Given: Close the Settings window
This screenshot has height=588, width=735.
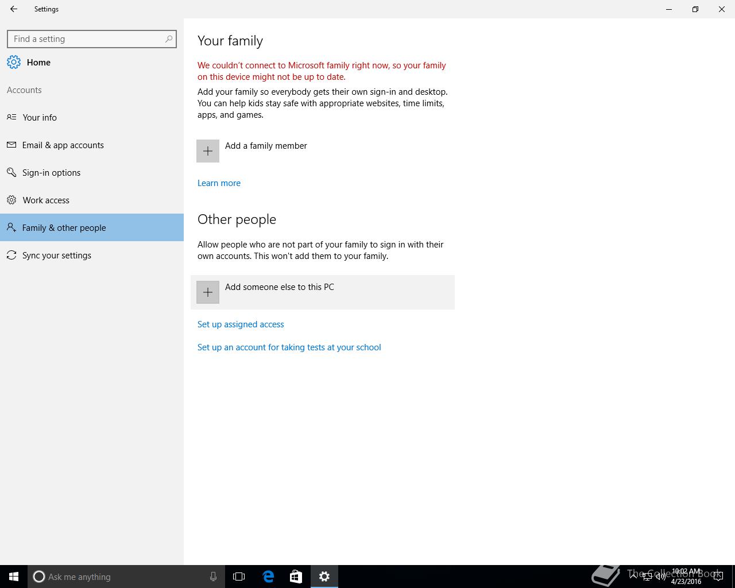Looking at the screenshot, I should (x=722, y=9).
